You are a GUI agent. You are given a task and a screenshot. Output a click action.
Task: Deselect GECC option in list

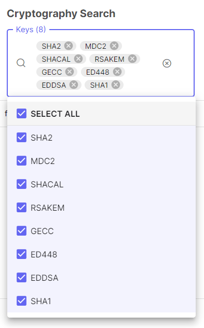coord(22,231)
